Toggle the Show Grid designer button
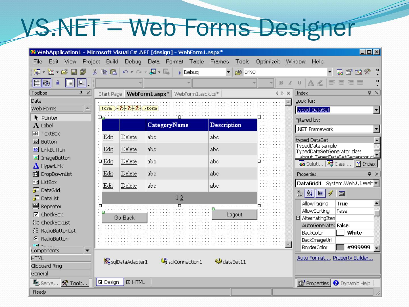Image resolution: width=409 pixels, height=307 pixels. point(70,83)
